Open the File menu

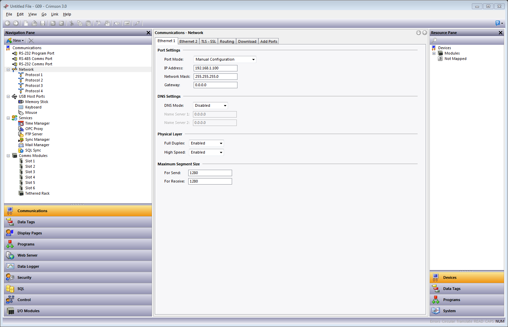[x=9, y=14]
